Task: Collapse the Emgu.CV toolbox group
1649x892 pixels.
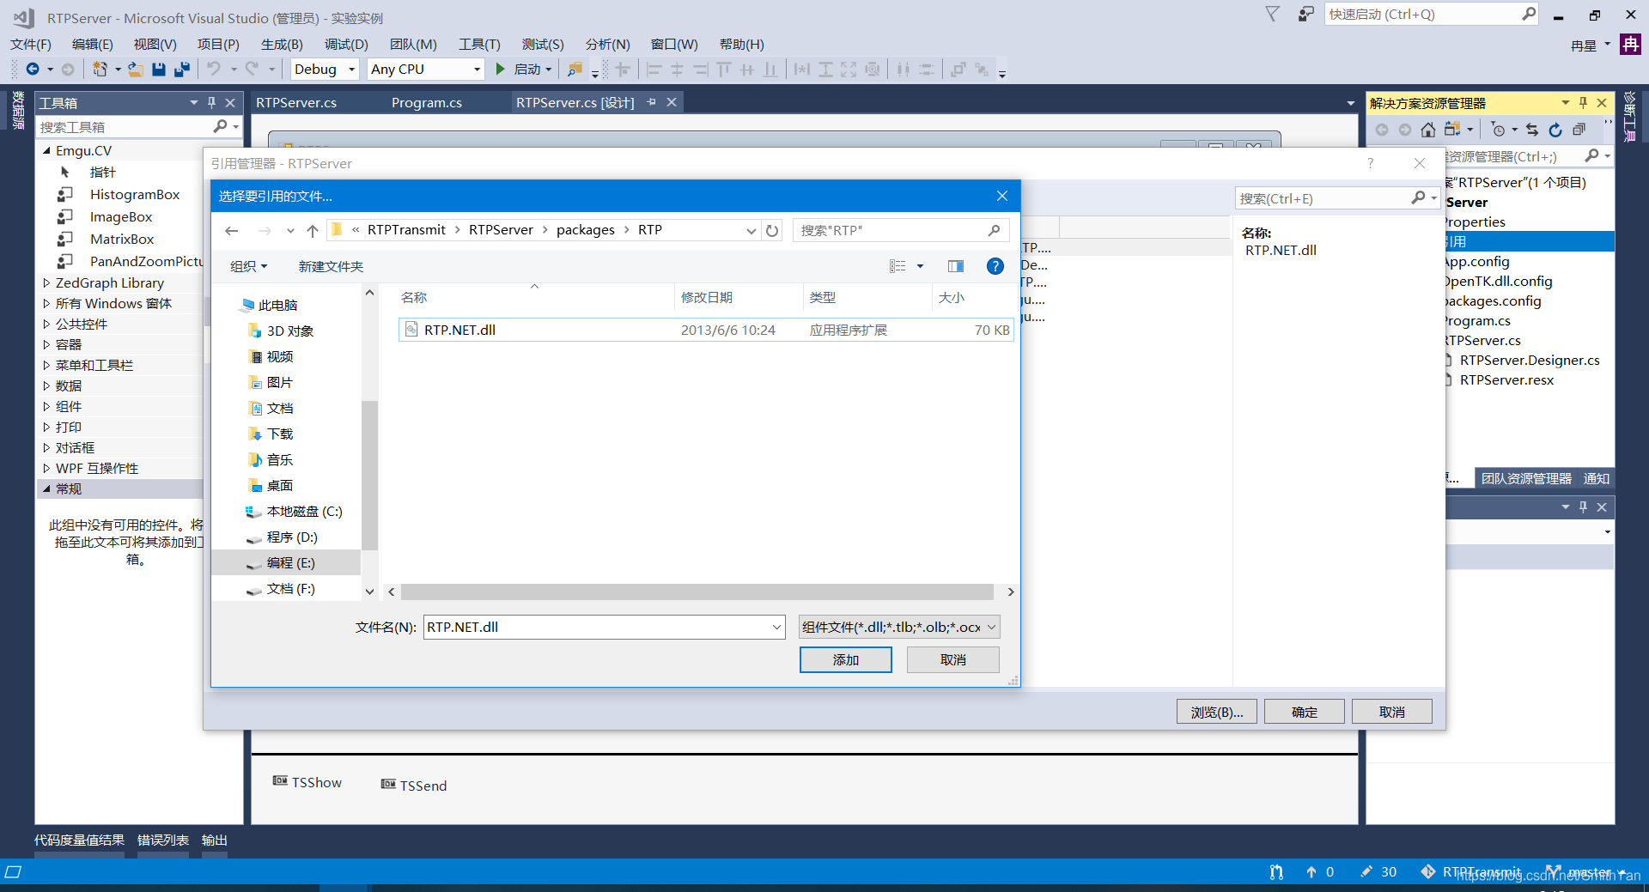Action: pos(46,150)
